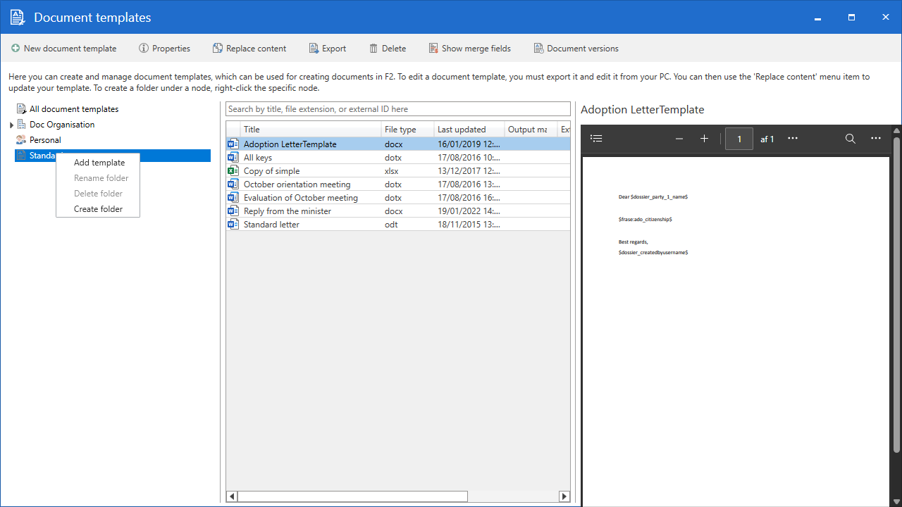Click the 18/11/2015 last updated cell

[x=469, y=225]
